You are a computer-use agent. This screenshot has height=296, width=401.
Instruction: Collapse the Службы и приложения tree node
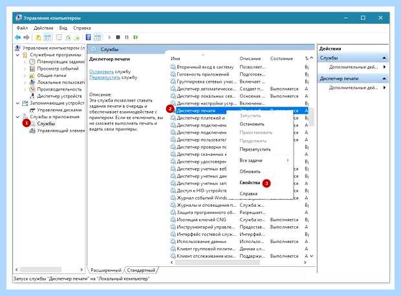[17, 117]
